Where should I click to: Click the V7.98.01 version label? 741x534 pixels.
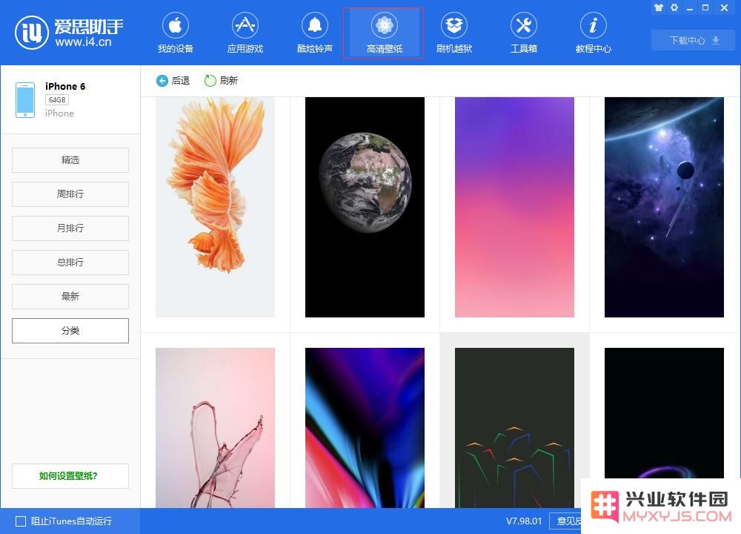pyautogui.click(x=524, y=521)
